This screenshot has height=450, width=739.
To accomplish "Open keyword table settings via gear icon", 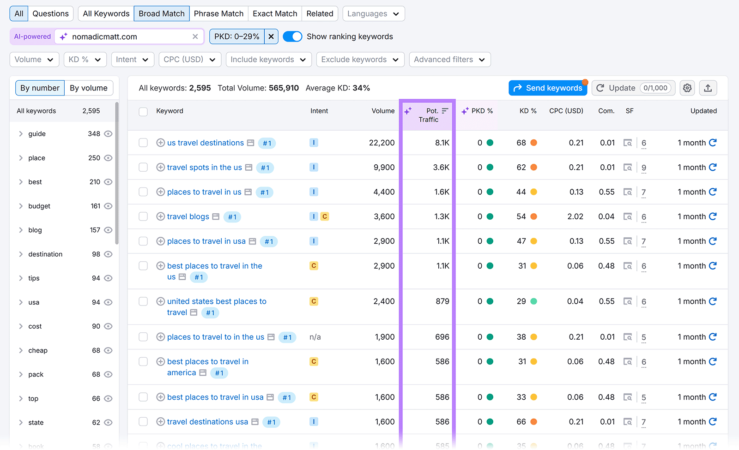I will tap(687, 88).
